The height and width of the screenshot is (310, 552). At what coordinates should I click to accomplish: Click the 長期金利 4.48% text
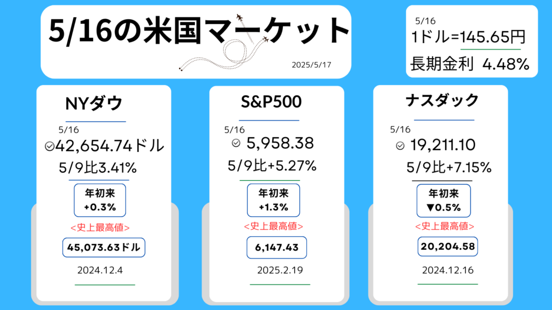pos(470,64)
